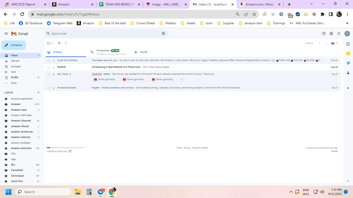Share this page icon in address bar
The image size is (353, 198).
pyautogui.click(x=246, y=14)
